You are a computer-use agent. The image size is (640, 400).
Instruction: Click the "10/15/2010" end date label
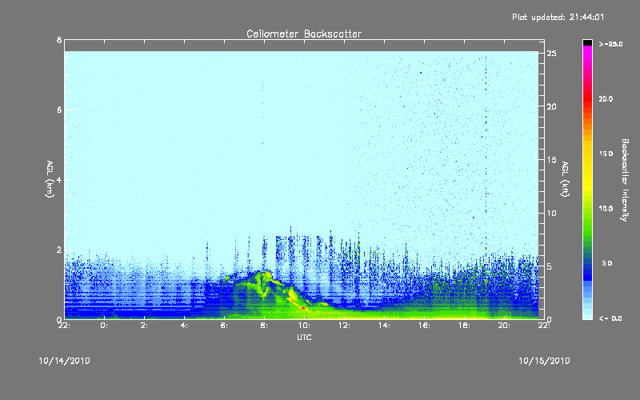point(544,361)
